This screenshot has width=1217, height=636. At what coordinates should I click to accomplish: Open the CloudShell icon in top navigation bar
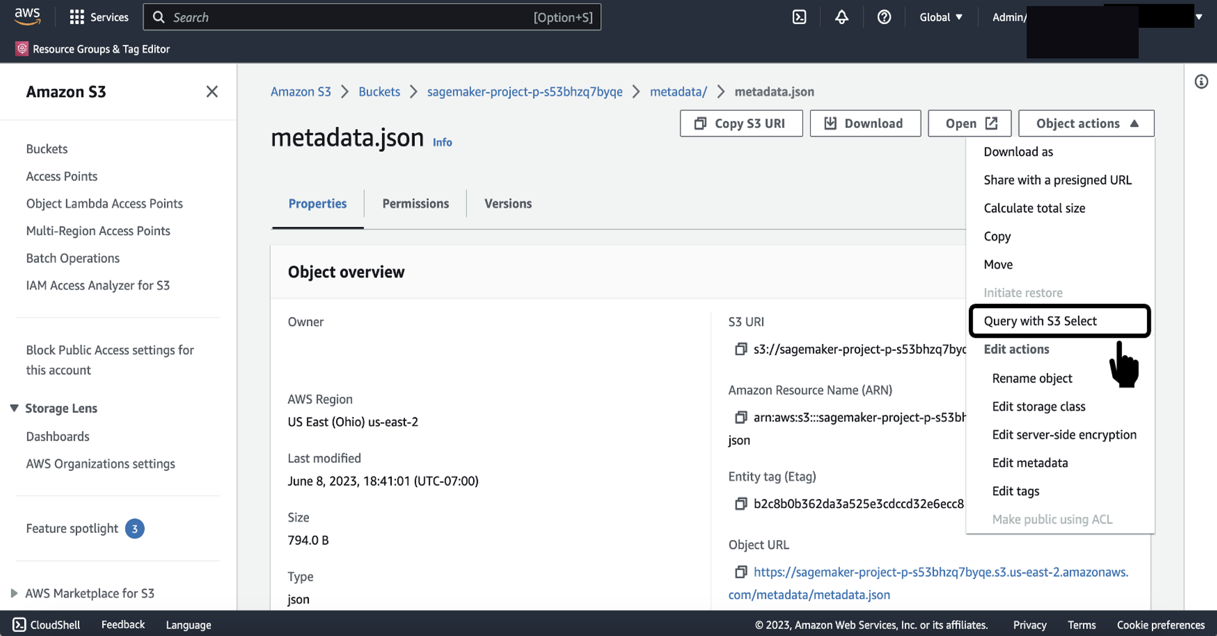pyautogui.click(x=799, y=17)
